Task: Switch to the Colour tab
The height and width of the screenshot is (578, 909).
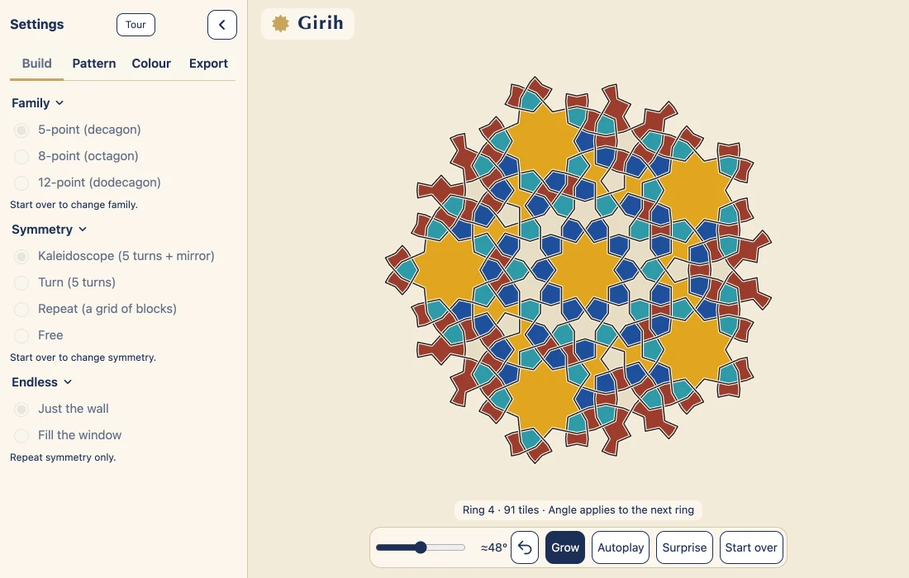Action: [x=151, y=64]
